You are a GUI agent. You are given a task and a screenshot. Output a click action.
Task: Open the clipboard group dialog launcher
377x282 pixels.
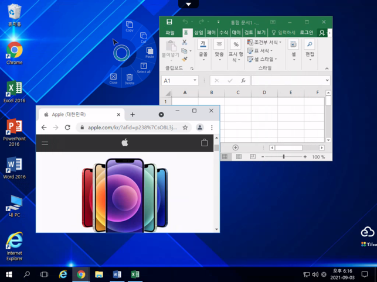tap(192, 68)
